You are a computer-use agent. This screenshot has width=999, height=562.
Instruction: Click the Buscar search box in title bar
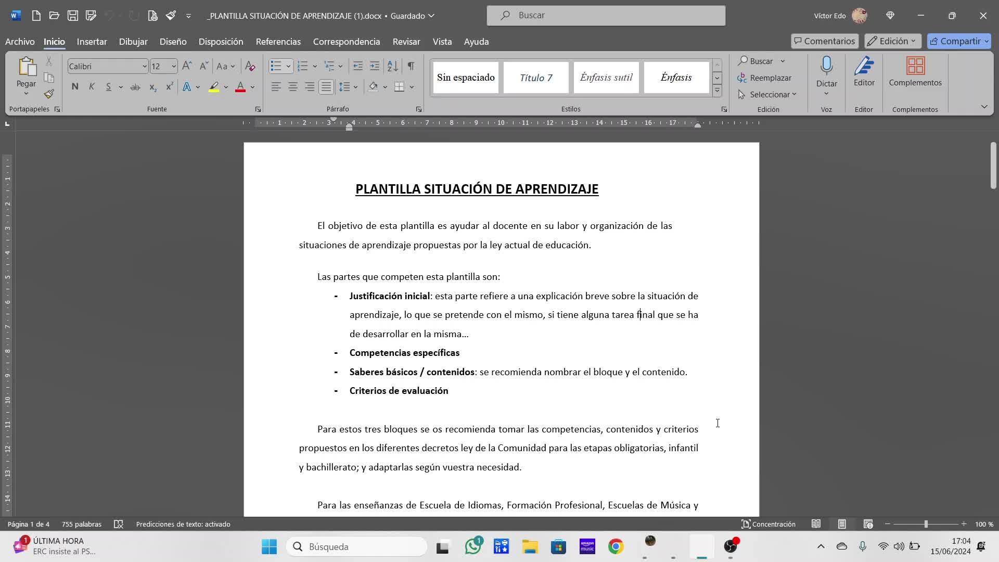pos(606,16)
